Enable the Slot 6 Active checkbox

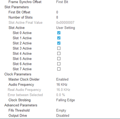(x=59, y=64)
